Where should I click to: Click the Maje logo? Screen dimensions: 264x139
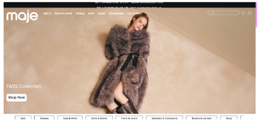coord(22,16)
